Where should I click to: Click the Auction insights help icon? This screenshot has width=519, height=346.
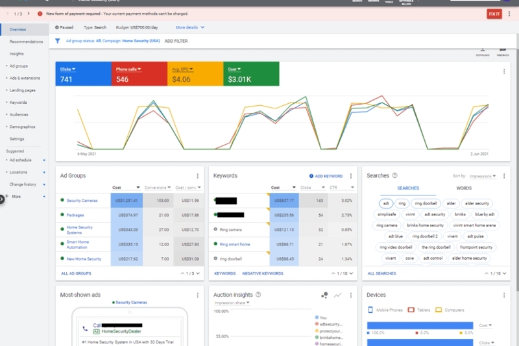pos(258,295)
